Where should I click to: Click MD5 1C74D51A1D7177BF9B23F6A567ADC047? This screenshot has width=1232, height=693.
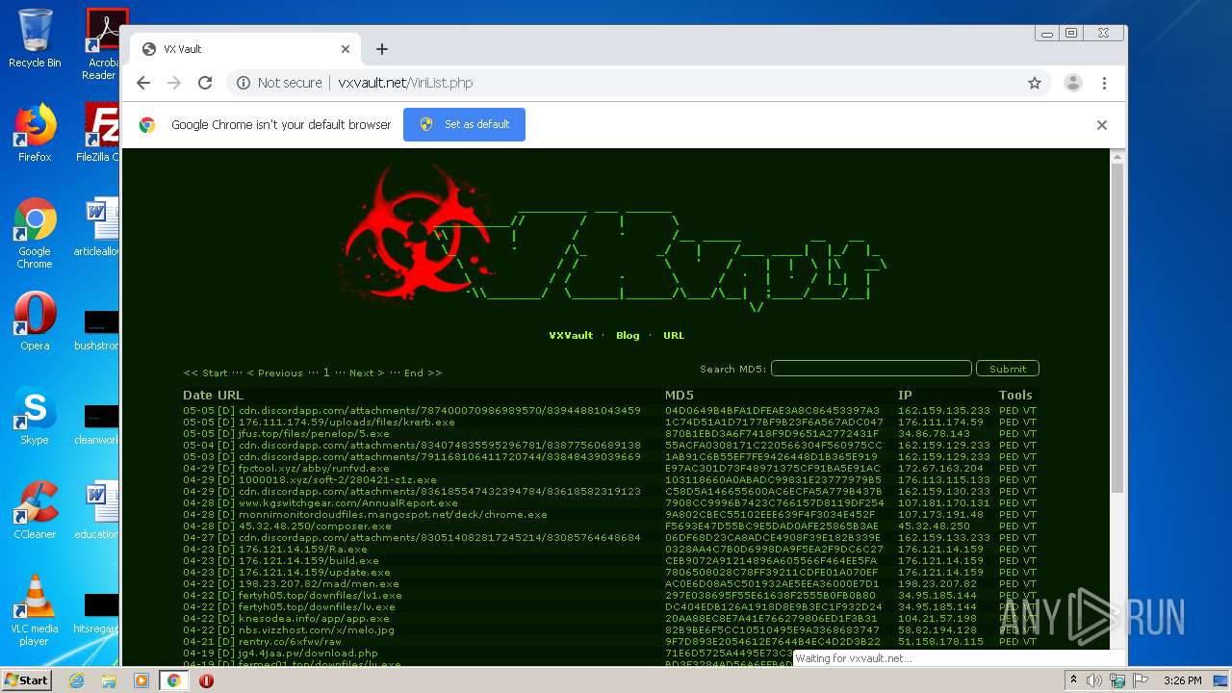[774, 423]
